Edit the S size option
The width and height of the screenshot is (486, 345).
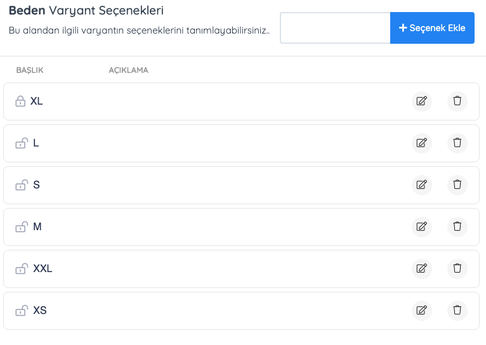pos(421,185)
